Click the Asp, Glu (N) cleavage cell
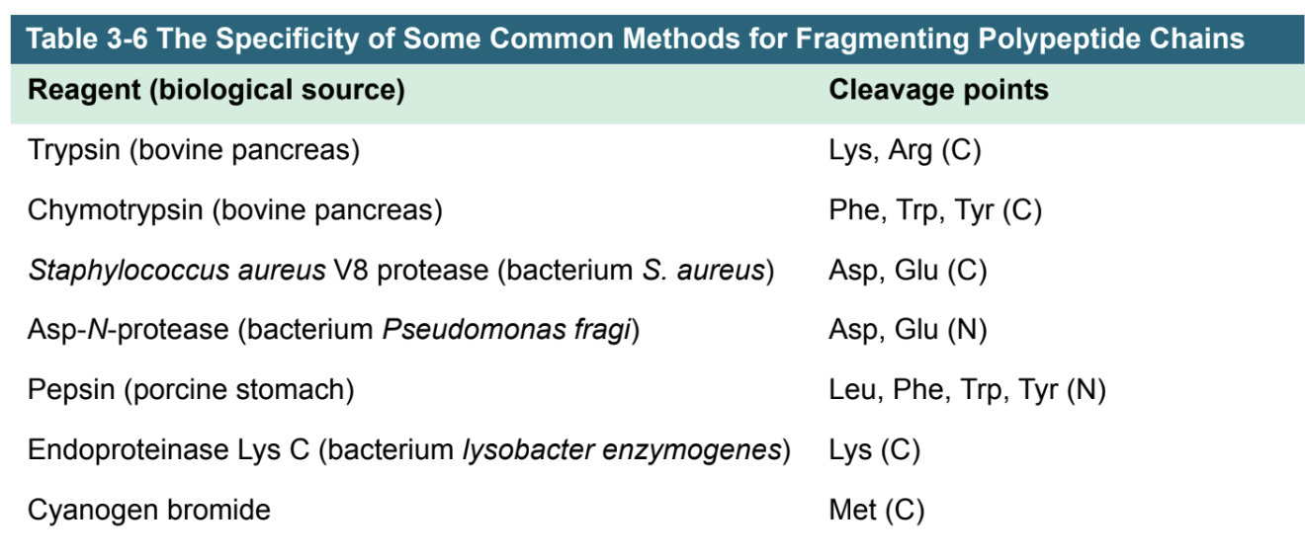The height and width of the screenshot is (559, 1305). pyautogui.click(x=908, y=330)
